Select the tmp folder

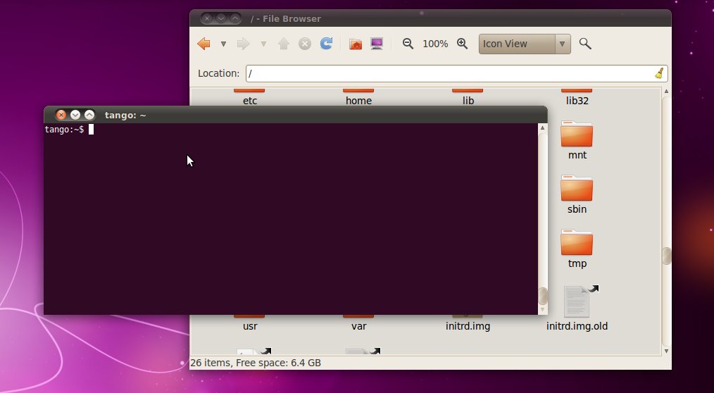(x=577, y=243)
